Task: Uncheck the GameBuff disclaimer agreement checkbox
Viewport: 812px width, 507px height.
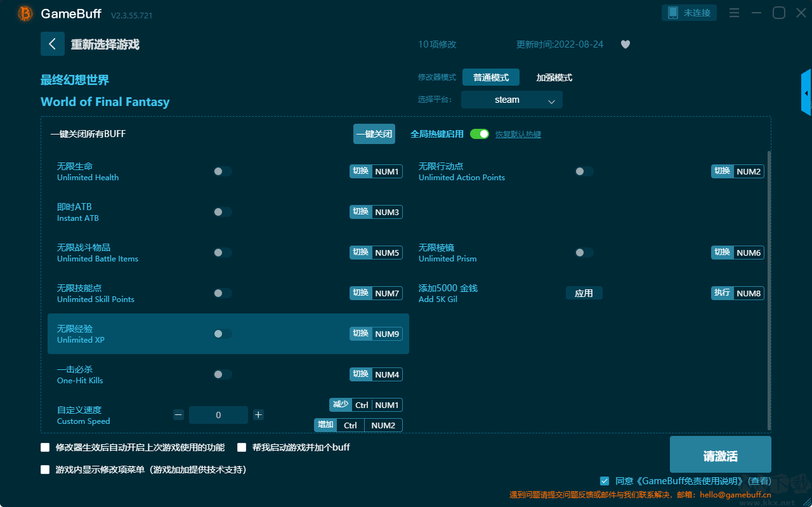Action: pyautogui.click(x=605, y=481)
